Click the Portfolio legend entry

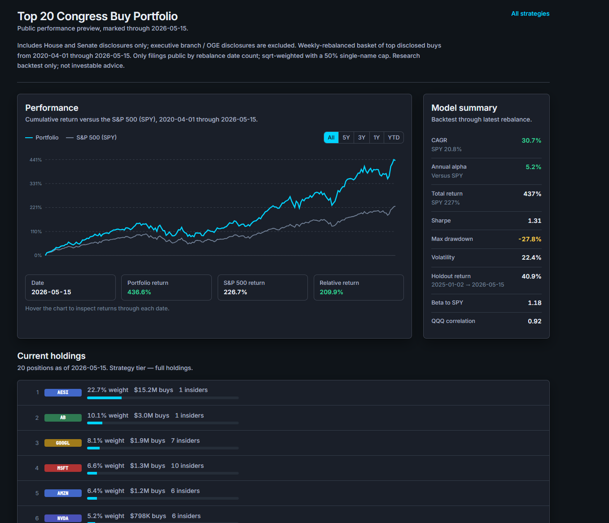tap(42, 138)
